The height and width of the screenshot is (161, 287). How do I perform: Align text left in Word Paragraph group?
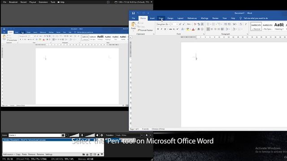tap(208, 29)
